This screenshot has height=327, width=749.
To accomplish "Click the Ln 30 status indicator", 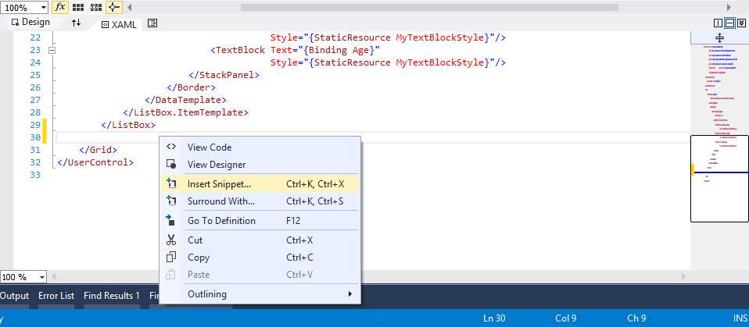I will tap(494, 318).
